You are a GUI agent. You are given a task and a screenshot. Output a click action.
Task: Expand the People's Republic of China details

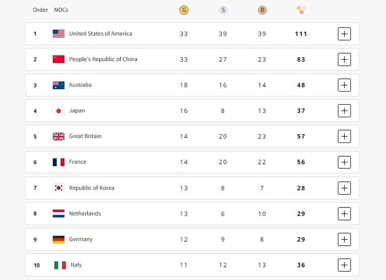344,60
